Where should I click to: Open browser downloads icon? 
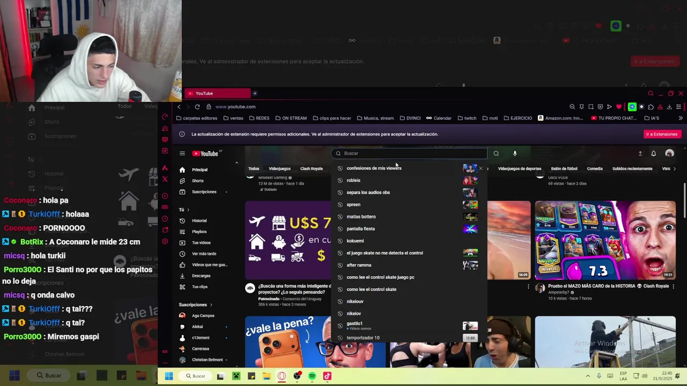click(669, 107)
